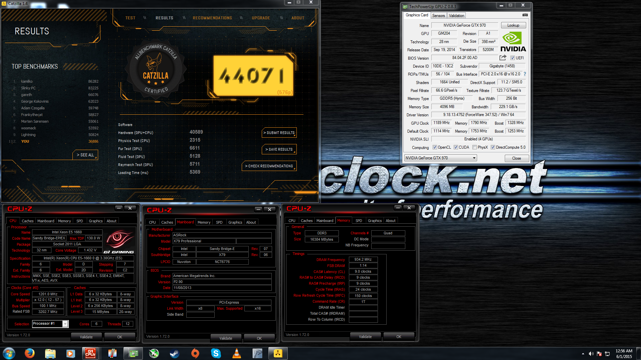Click the DRAM Frequency value 934.2 MHz
The width and height of the screenshot is (641, 360).
[x=363, y=259]
